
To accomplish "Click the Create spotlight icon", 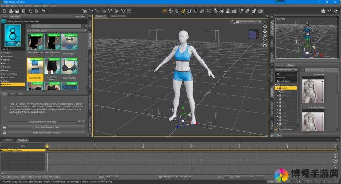I will tap(91, 11).
